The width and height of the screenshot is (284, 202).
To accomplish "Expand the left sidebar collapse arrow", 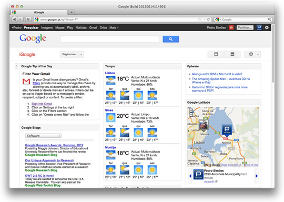I will click(16, 66).
